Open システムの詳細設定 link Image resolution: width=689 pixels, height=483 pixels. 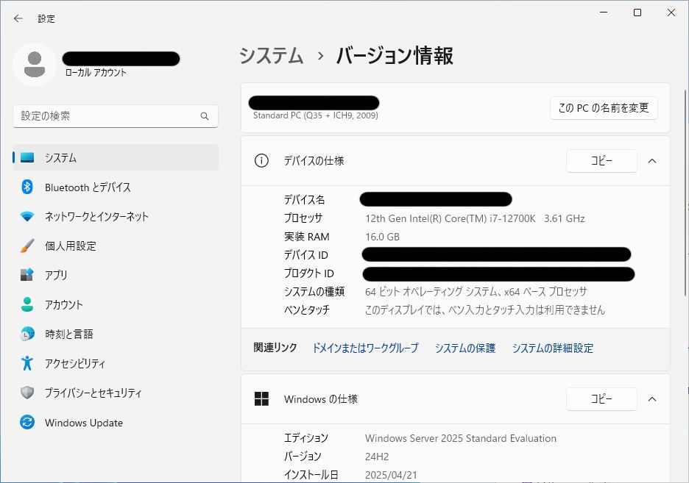coord(552,348)
